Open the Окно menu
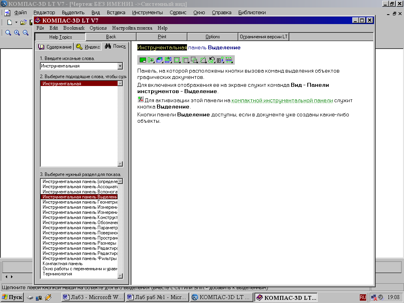 click(x=199, y=12)
